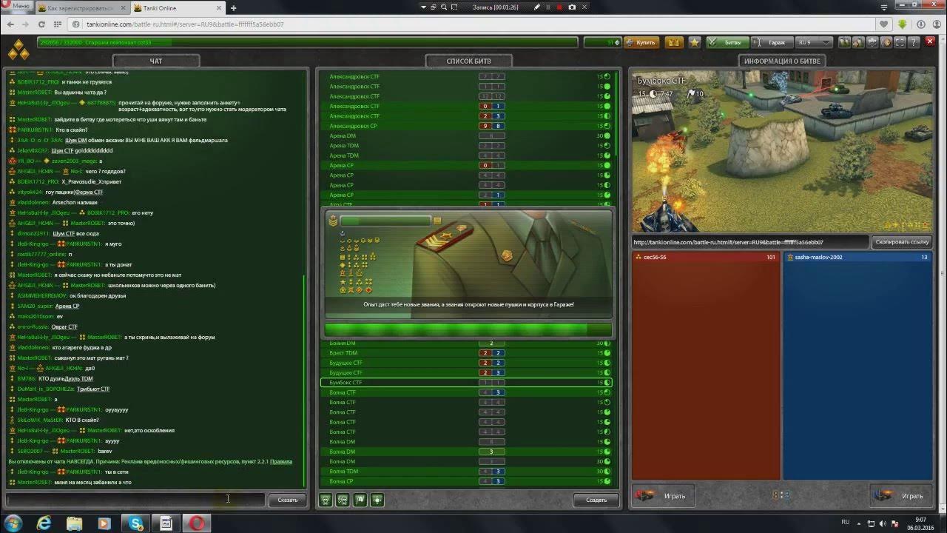947x533 pixels.
Task: Toggle deathmatch skull battle filter
Action: (x=325, y=500)
